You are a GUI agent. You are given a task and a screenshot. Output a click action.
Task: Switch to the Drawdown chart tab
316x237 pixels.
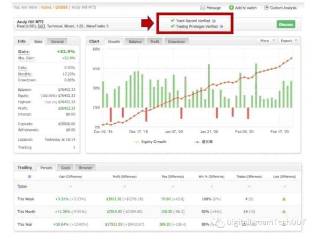tap(176, 41)
